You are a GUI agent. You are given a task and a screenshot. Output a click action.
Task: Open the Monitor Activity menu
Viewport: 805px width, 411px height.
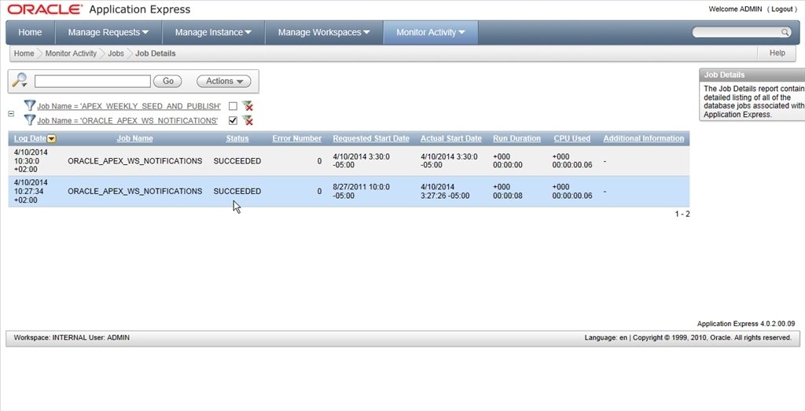click(431, 32)
